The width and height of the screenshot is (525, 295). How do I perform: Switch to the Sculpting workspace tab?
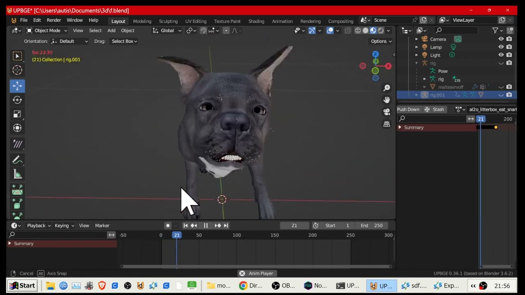click(168, 21)
